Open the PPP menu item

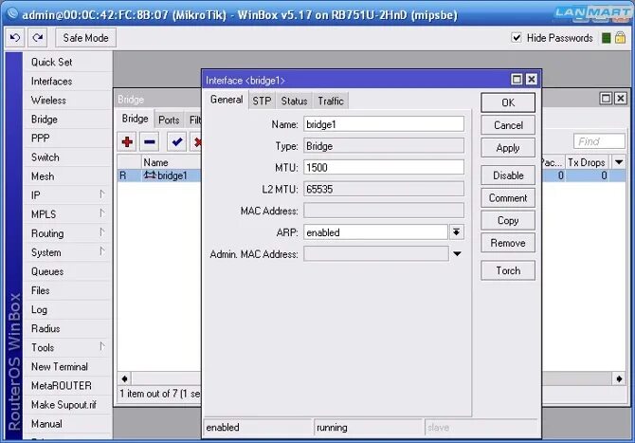point(40,138)
